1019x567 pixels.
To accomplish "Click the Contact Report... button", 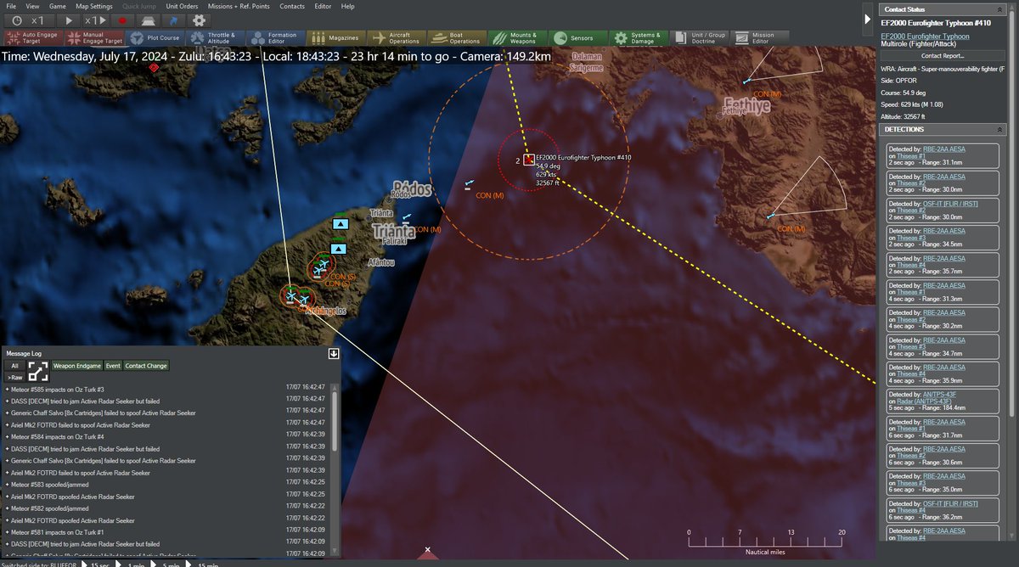I will [943, 55].
